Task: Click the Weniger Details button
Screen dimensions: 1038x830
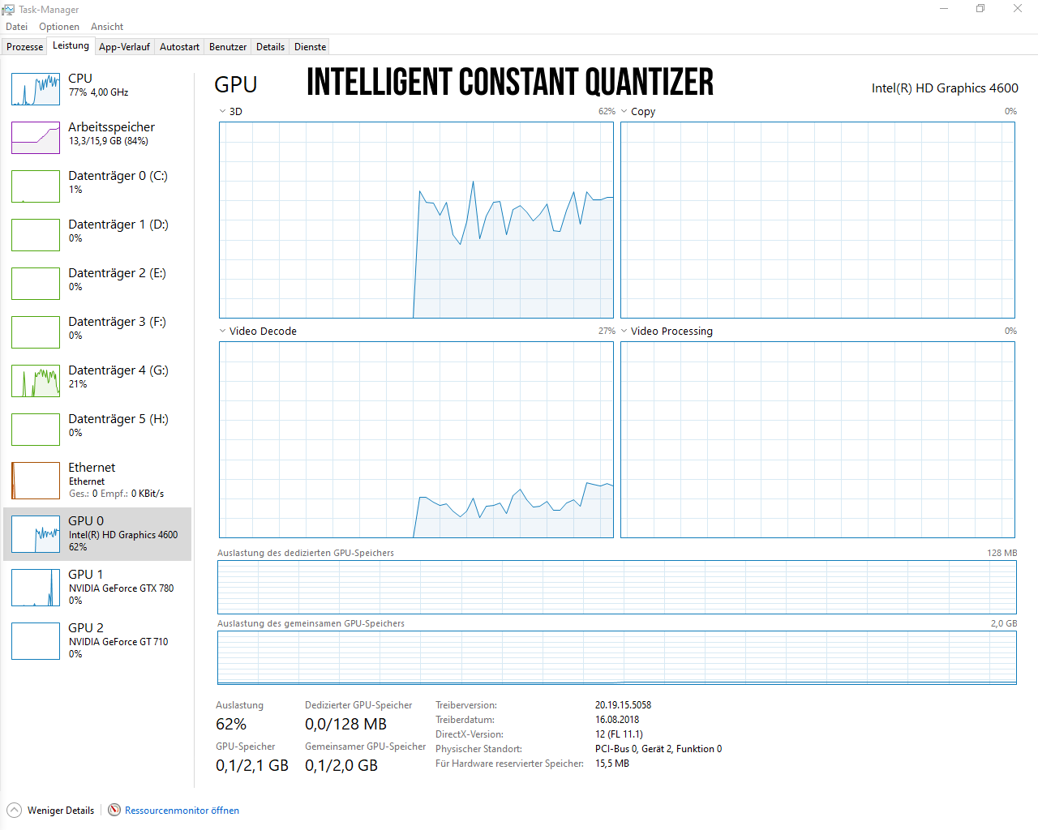Action: pyautogui.click(x=61, y=811)
